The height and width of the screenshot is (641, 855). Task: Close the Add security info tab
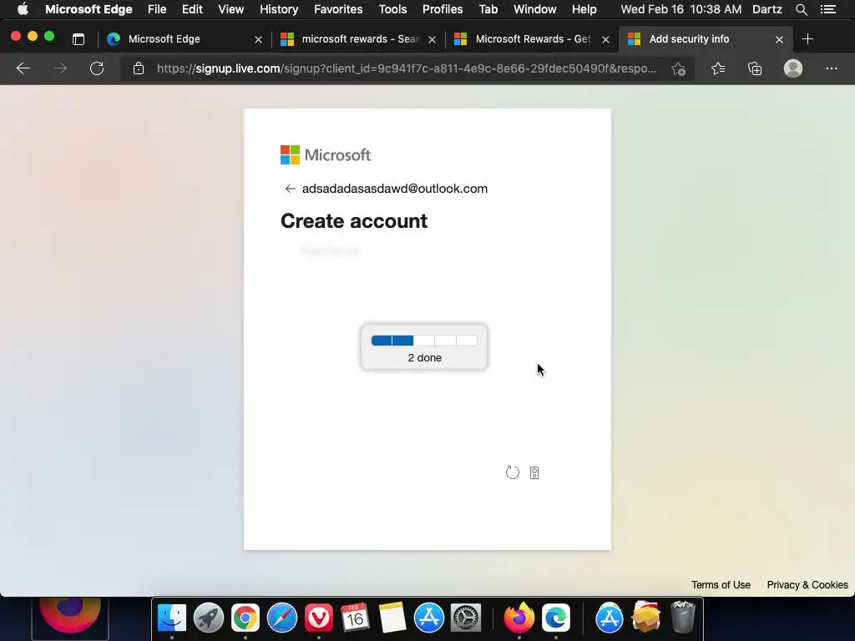[779, 39]
